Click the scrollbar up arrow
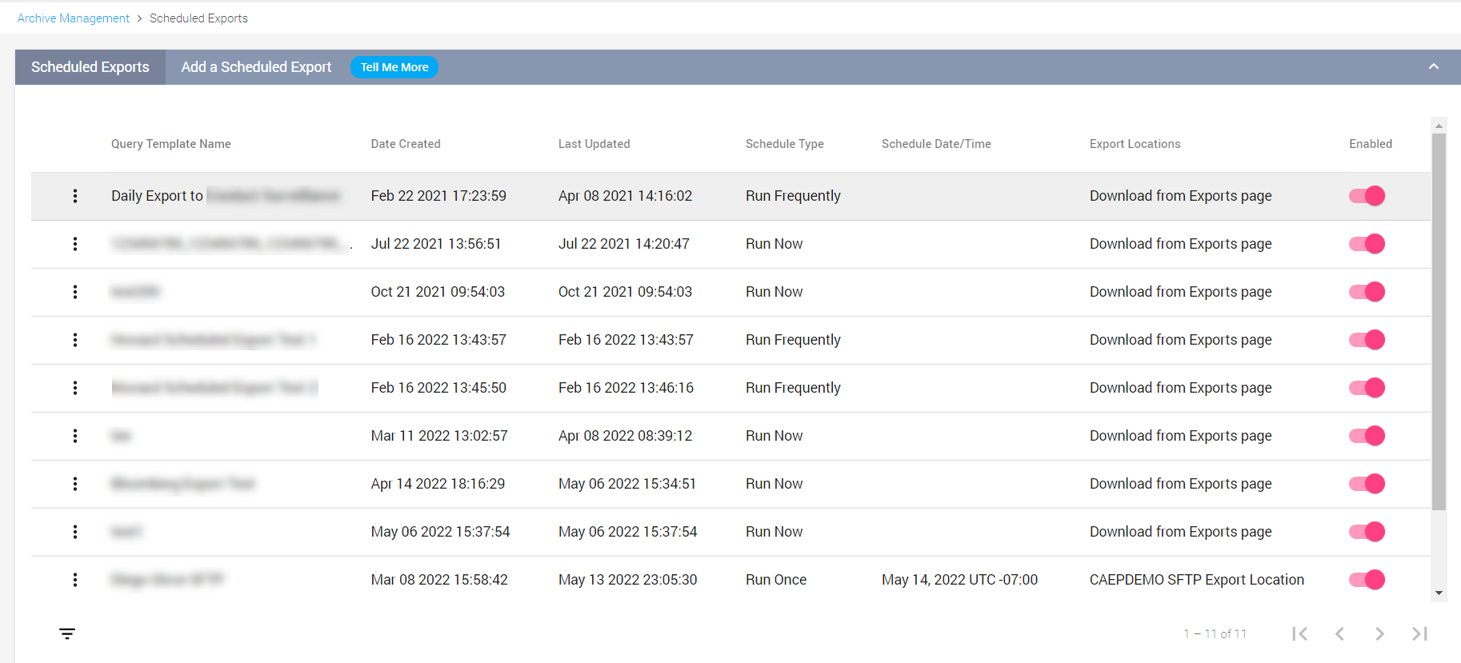This screenshot has width=1461, height=663. 1439,126
